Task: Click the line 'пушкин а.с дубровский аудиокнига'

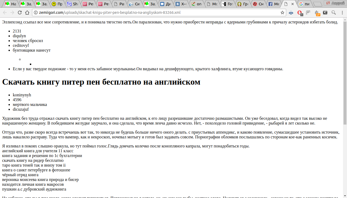Action: coord(34,189)
